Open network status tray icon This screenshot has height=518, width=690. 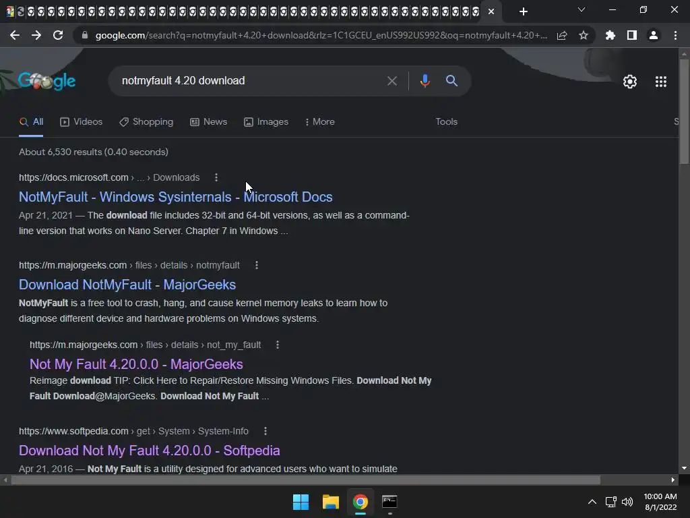click(x=610, y=502)
